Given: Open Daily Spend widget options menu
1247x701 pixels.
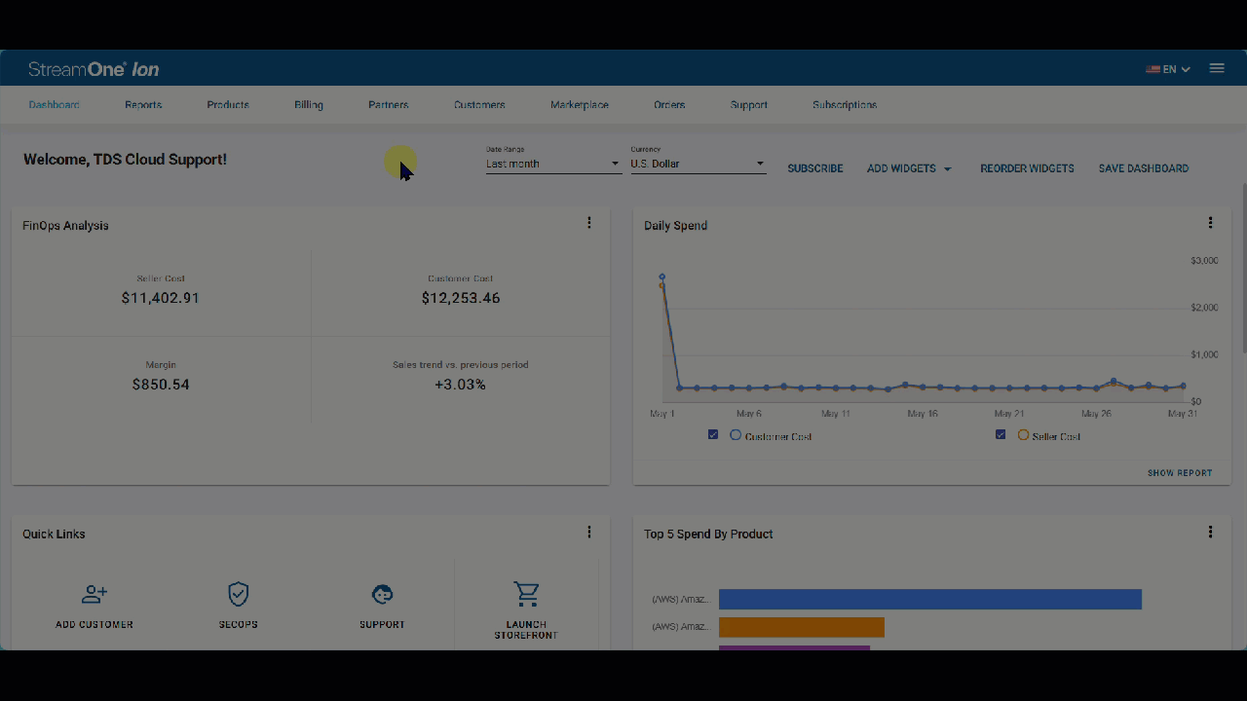Looking at the screenshot, I should pos(1210,223).
